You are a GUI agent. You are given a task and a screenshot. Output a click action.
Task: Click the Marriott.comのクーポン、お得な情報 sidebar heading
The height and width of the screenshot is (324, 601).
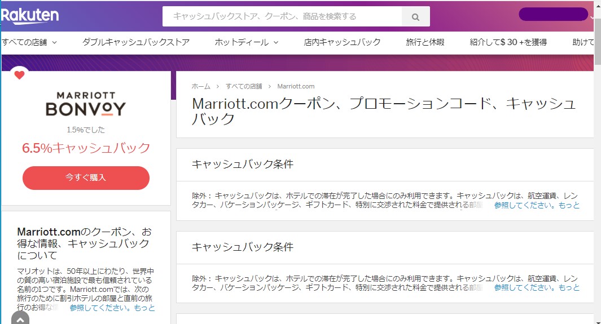[x=84, y=243]
